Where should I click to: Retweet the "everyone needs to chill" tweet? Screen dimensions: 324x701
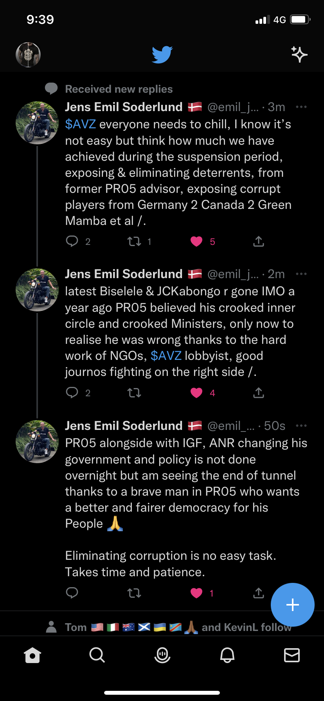(x=134, y=241)
